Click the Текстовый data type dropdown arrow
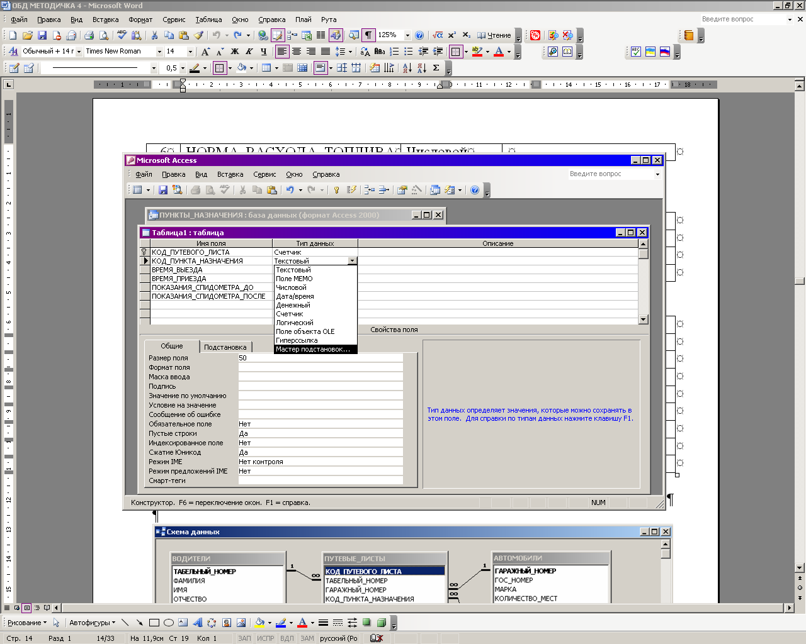Screen dimensions: 806x644 coord(352,260)
